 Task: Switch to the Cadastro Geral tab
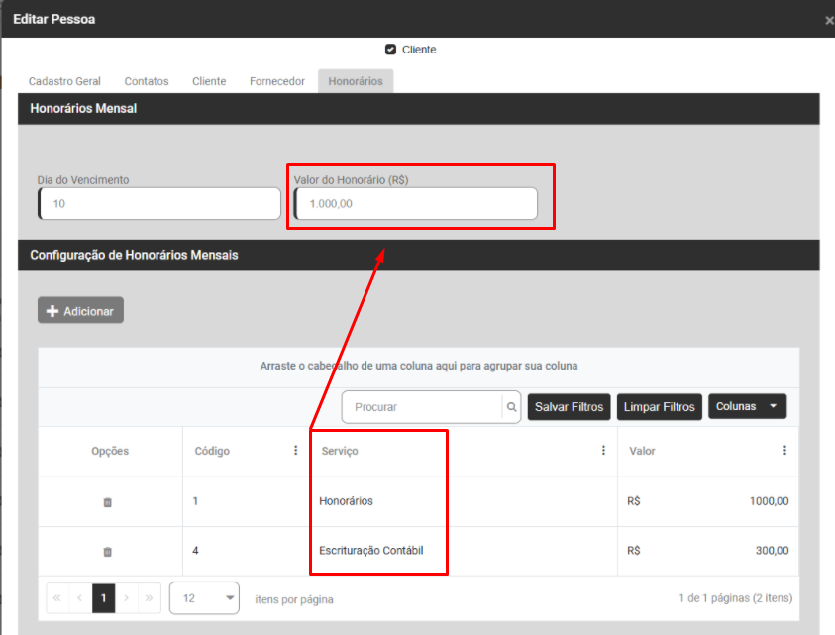(64, 81)
